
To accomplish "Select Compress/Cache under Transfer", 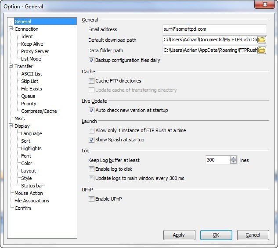I will [x=39, y=111].
